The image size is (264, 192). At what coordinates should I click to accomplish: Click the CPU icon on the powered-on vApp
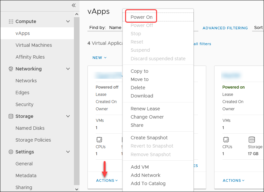[226, 140]
